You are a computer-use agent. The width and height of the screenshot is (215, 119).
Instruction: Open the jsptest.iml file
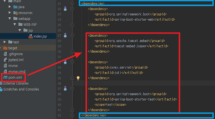pyautogui.click(x=16, y=60)
